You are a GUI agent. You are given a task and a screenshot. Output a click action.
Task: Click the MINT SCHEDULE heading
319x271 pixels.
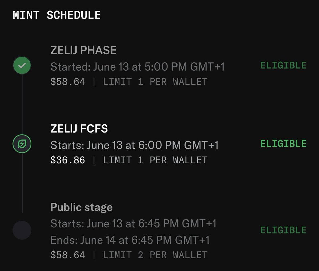[x=57, y=15]
